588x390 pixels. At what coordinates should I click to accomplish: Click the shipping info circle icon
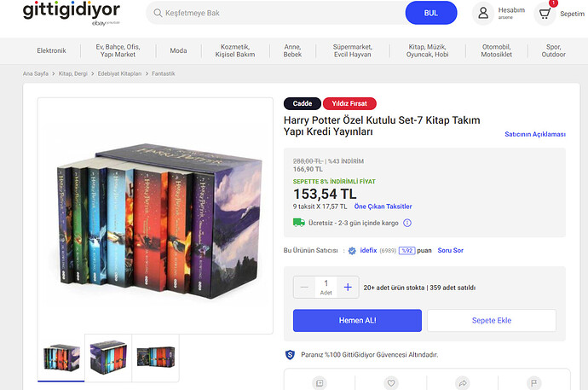406,223
